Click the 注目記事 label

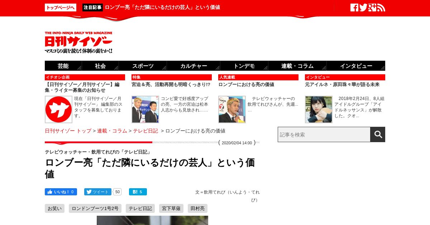click(92, 7)
